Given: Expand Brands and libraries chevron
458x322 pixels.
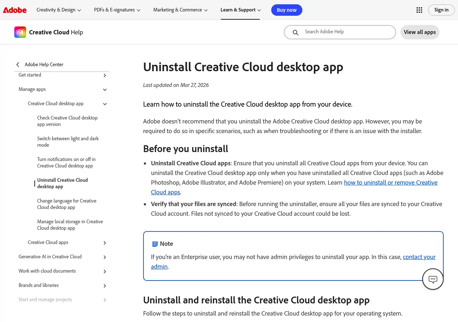Looking at the screenshot, I should pos(105,286).
